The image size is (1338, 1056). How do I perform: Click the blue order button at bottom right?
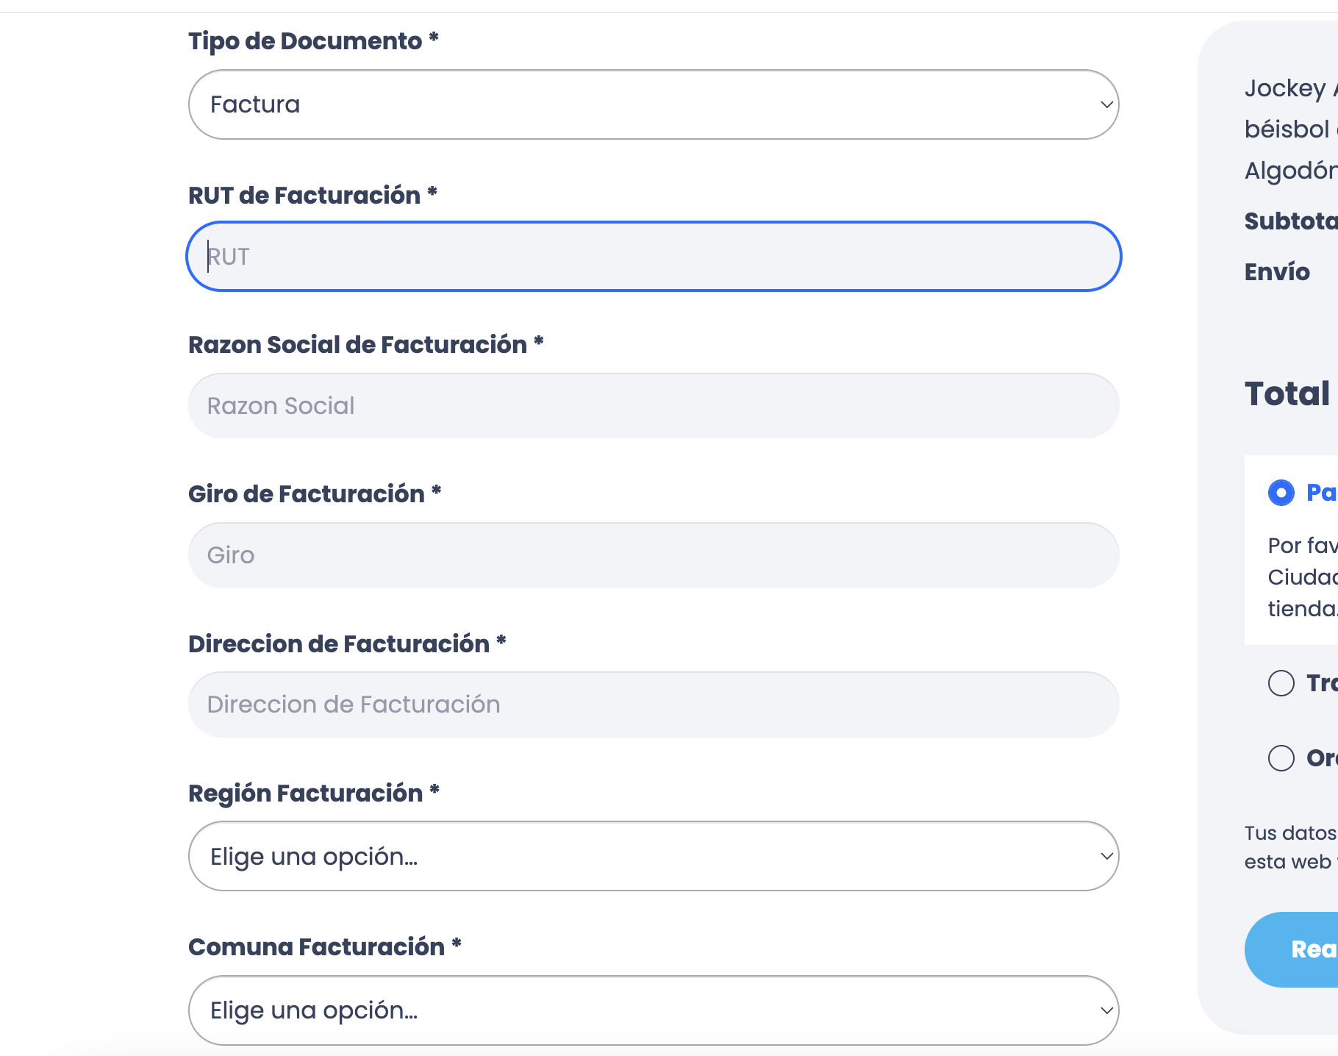coord(1292,949)
